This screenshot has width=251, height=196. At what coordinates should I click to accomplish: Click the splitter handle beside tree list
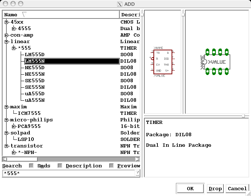(142, 15)
